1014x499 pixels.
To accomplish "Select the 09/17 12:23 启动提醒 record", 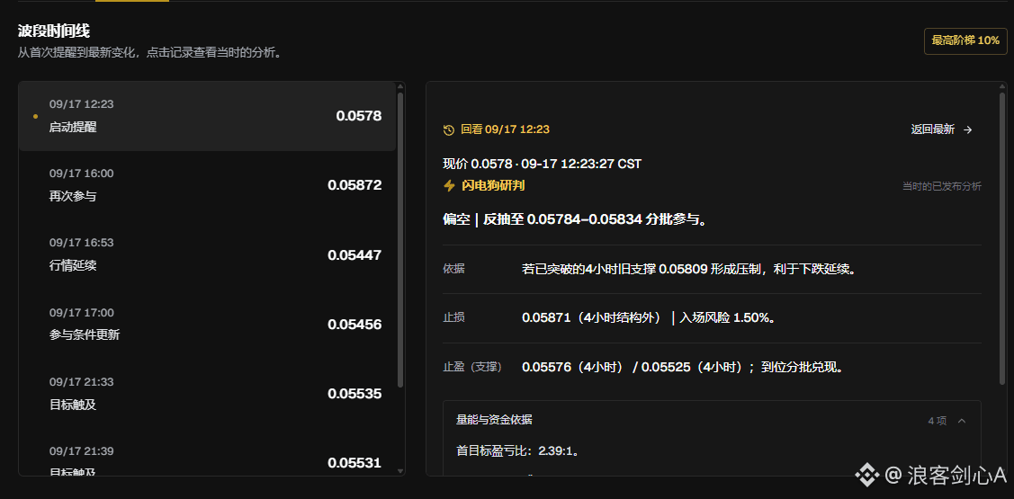I will pyautogui.click(x=208, y=116).
